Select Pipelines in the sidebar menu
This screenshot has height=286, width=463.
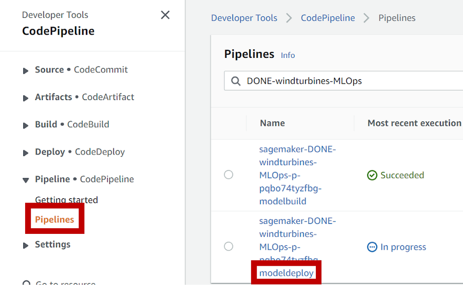coord(55,219)
